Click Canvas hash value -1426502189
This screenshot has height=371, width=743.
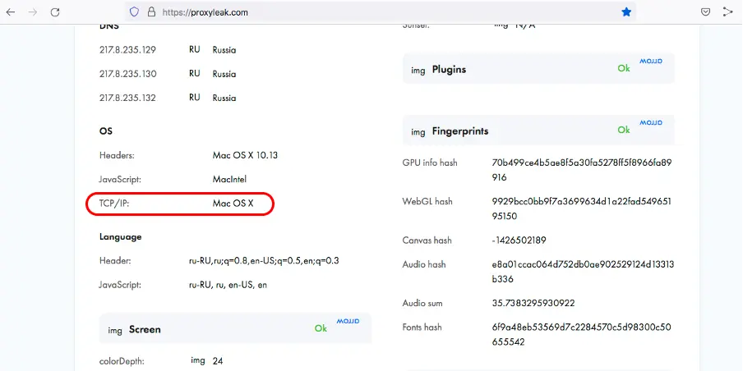519,240
